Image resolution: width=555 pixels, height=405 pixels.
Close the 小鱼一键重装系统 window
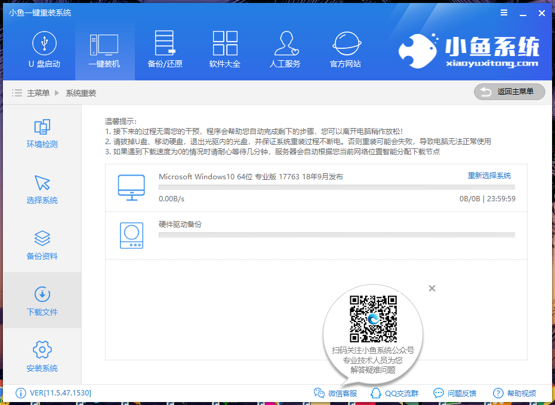pyautogui.click(x=541, y=13)
